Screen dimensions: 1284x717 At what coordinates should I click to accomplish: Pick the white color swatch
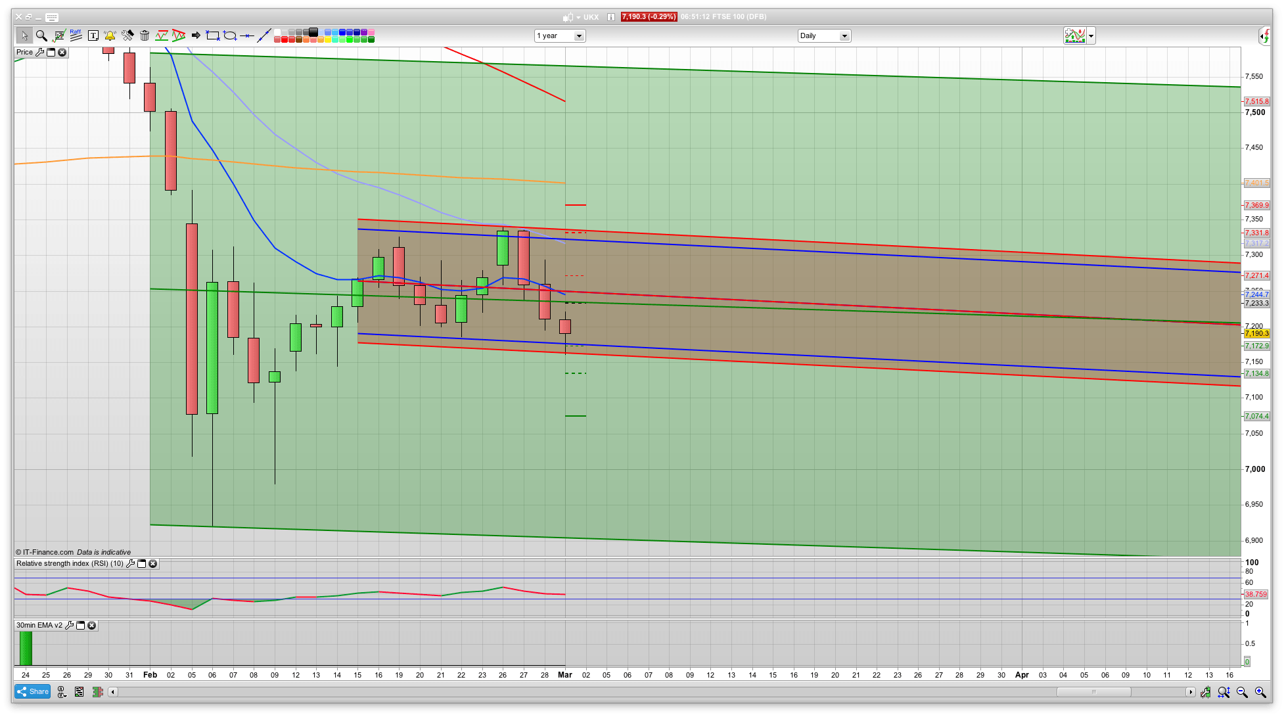pyautogui.click(x=277, y=32)
